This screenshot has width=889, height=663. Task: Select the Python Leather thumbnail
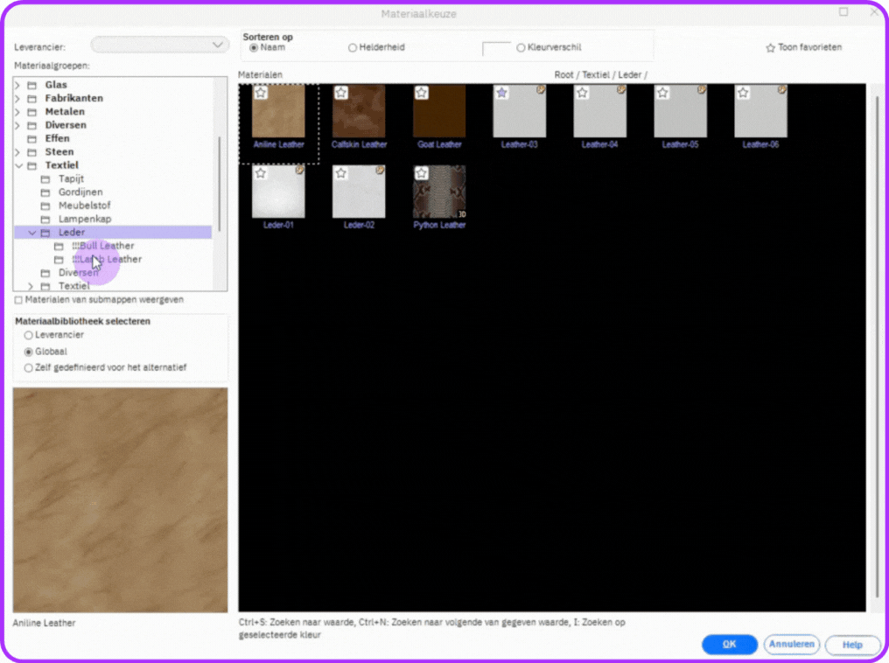[x=439, y=192]
